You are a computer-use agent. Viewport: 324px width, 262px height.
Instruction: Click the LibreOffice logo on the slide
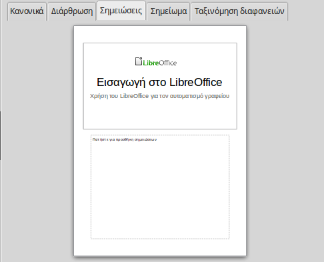[x=156, y=62]
